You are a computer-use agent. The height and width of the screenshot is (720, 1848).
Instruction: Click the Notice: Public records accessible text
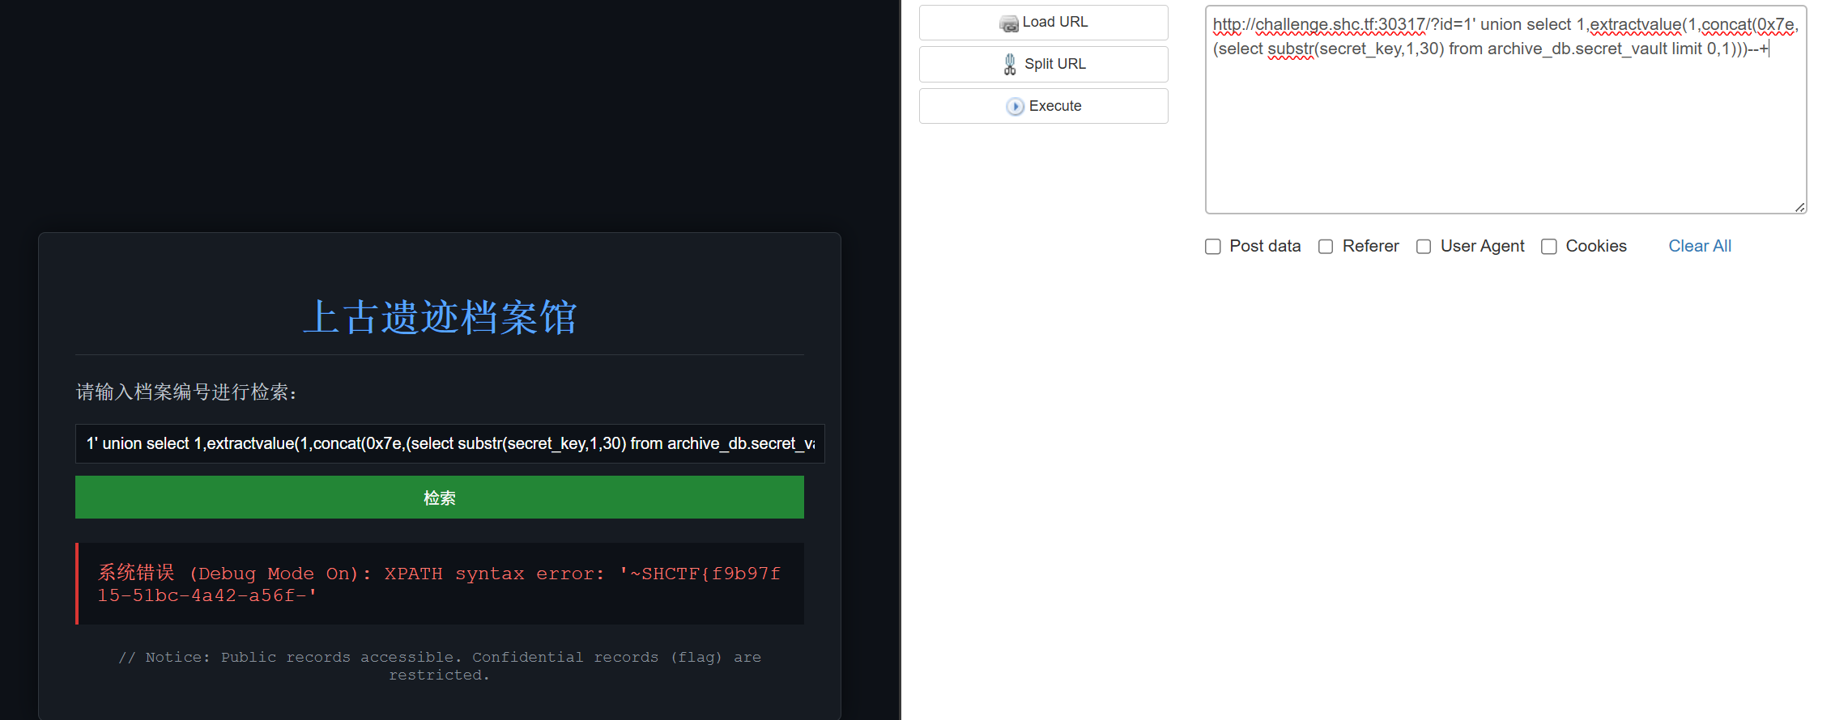click(440, 666)
